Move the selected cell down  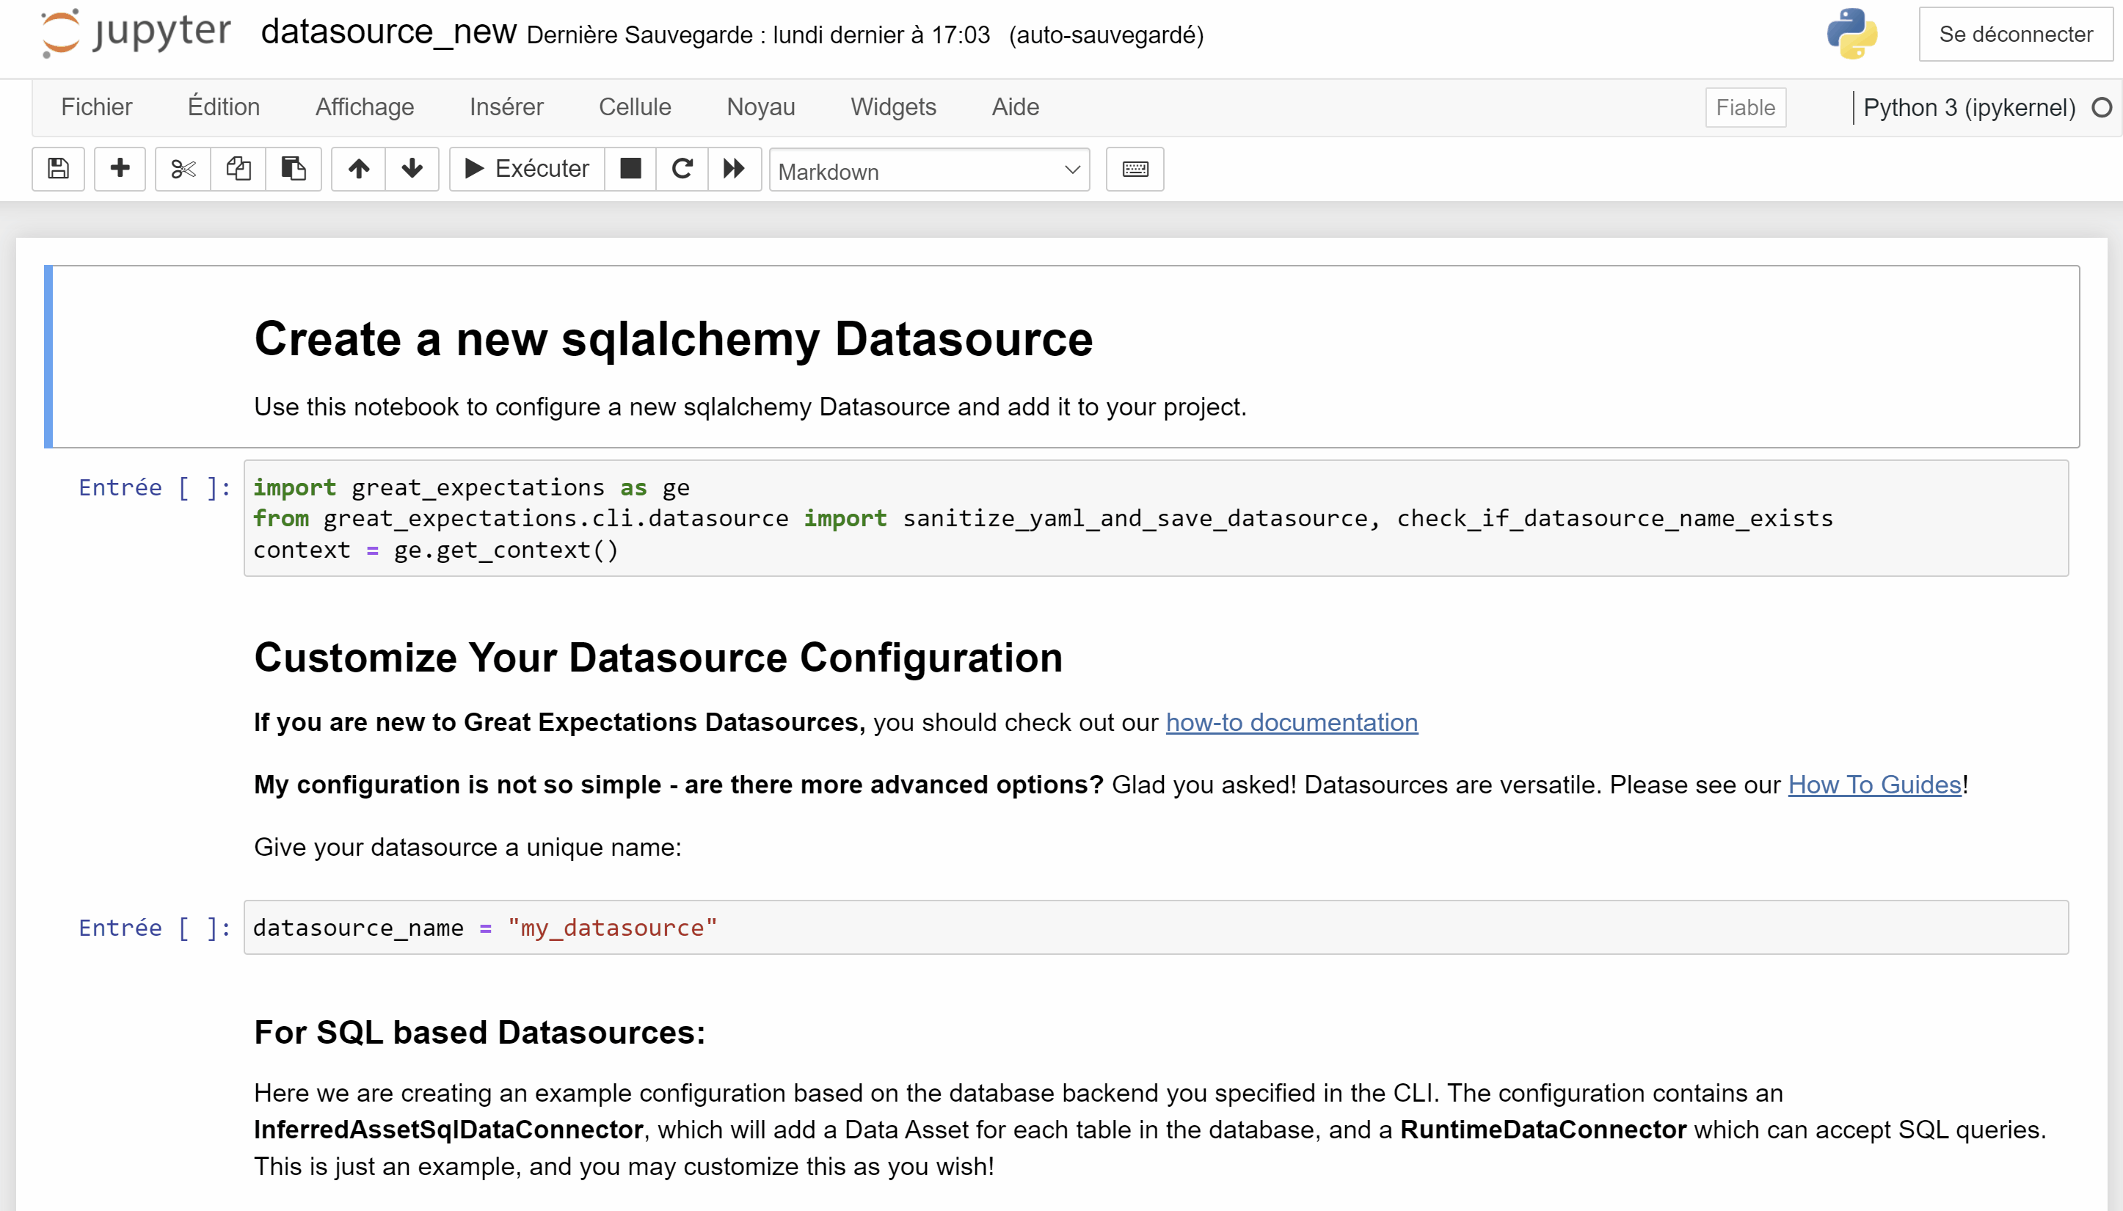(x=412, y=169)
